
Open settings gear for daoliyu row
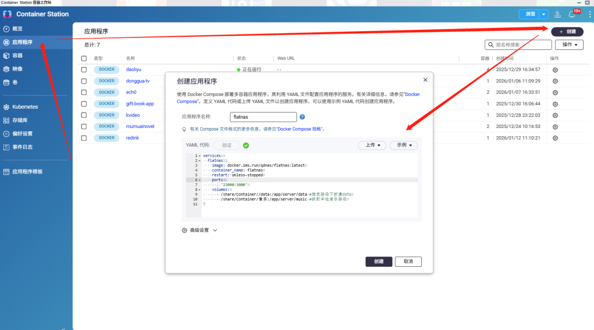(555, 70)
